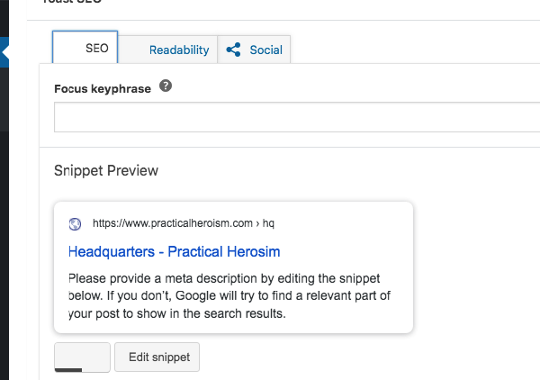Click the blank score indicator before Readability label
Viewport: 540px width, 380px height.
[136, 50]
